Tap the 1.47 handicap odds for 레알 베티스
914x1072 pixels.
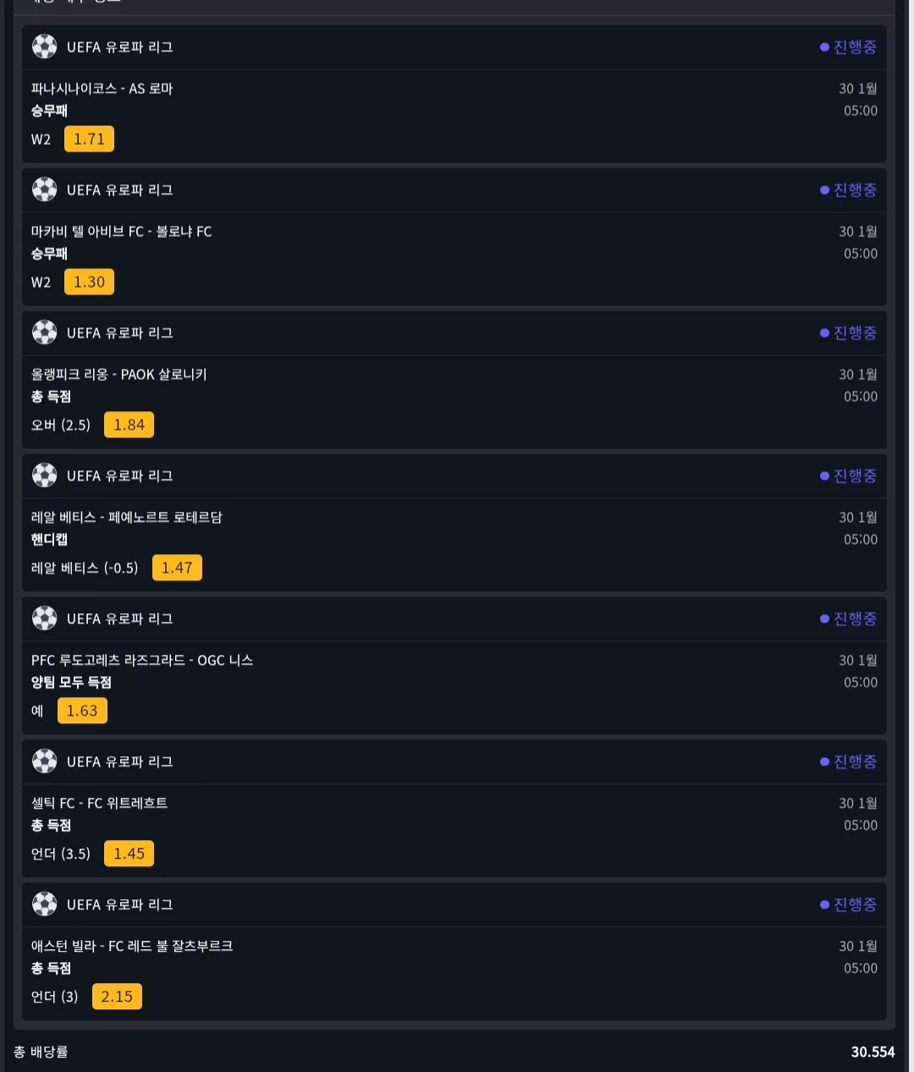[x=177, y=568]
